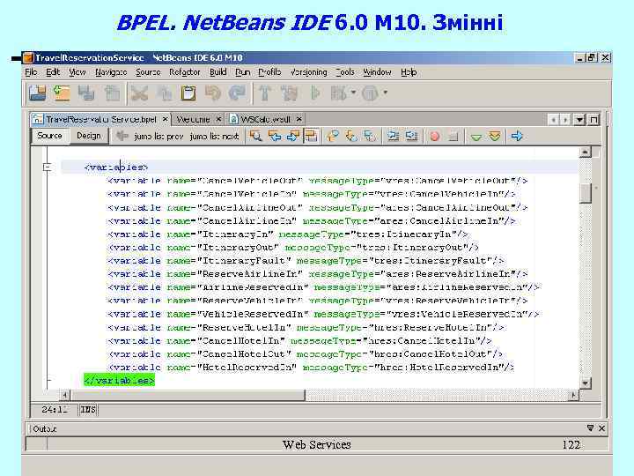Click the Paste clipboard icon
634x476 pixels.
pyautogui.click(x=188, y=93)
